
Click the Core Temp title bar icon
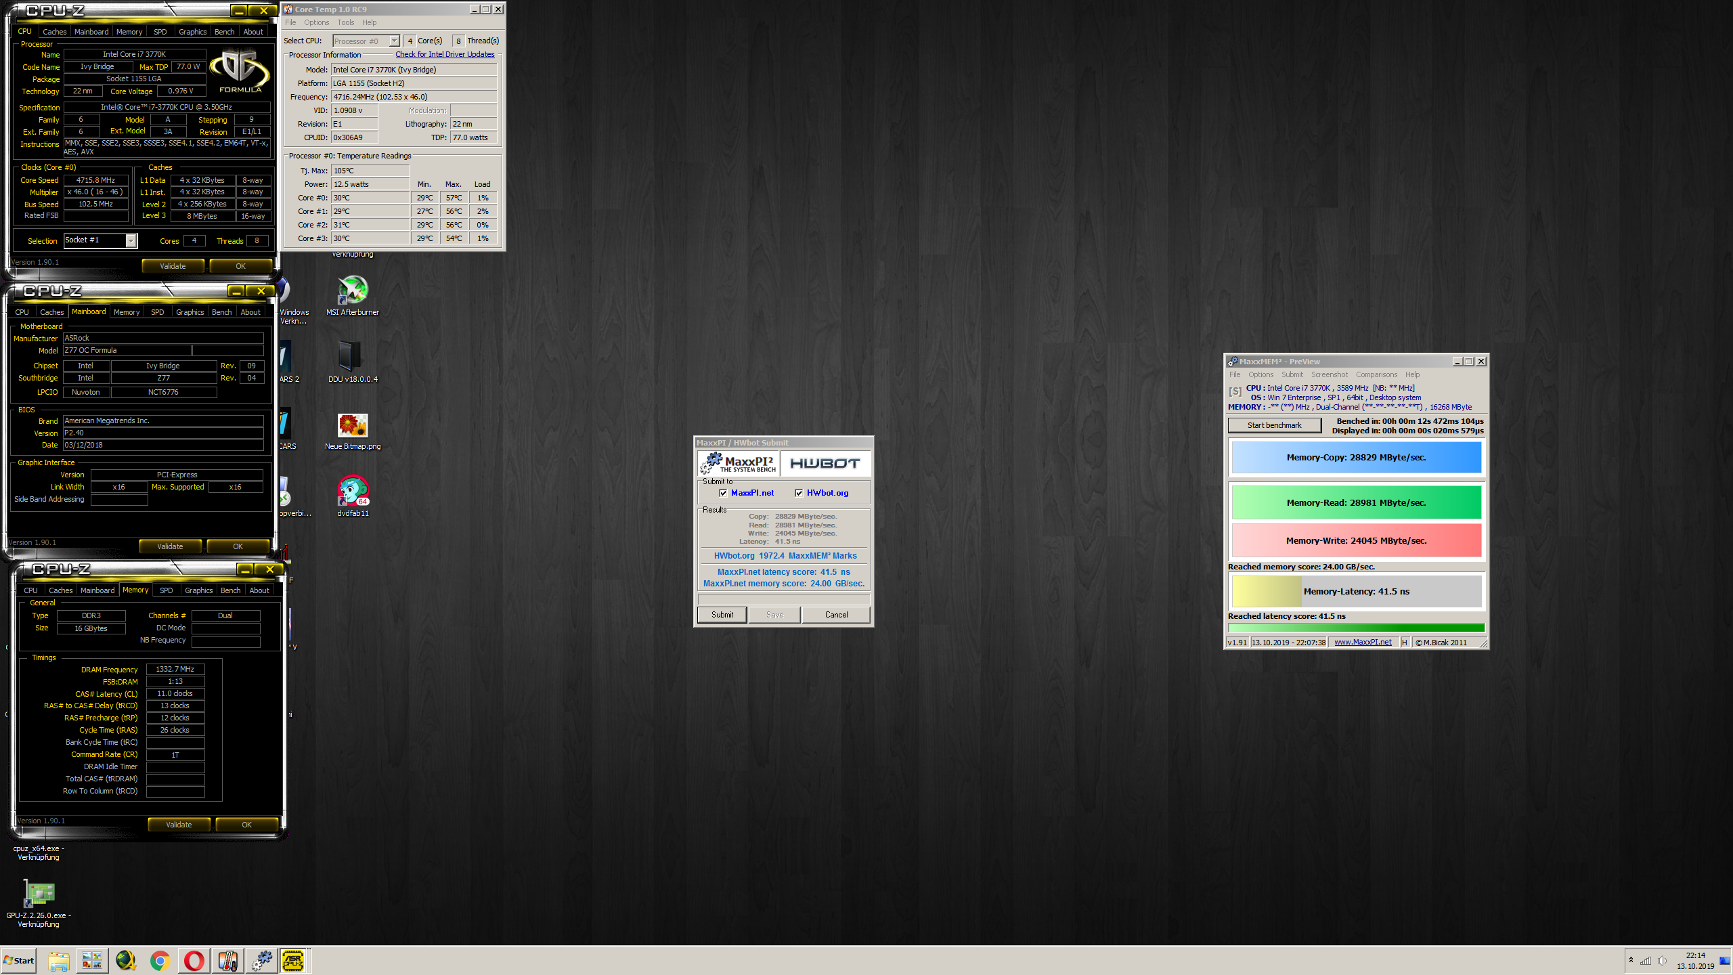(288, 9)
